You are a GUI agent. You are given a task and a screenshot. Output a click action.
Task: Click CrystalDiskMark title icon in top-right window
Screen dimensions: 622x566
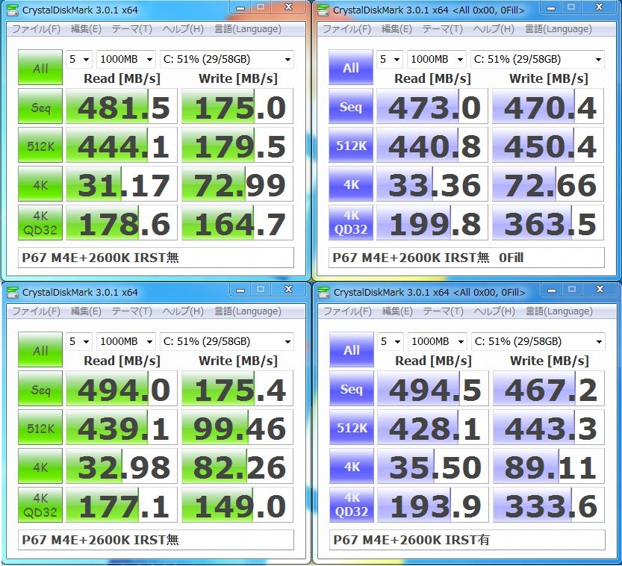point(323,10)
